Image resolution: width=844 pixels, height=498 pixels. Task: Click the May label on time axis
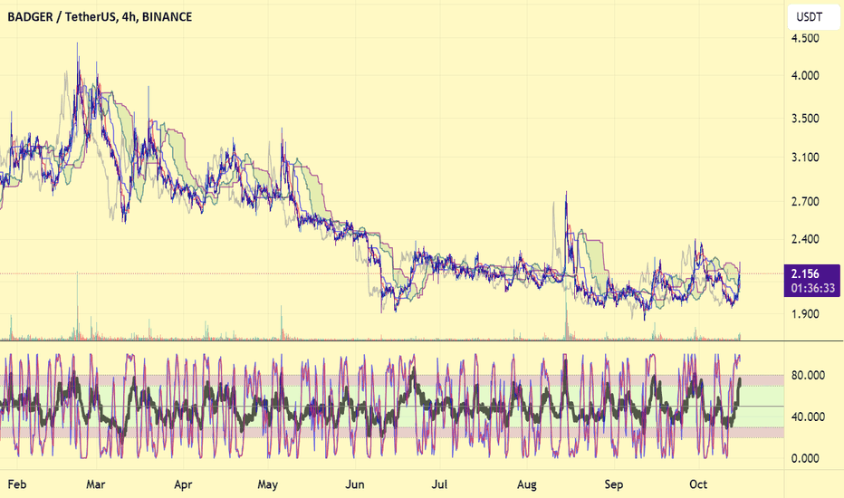point(267,484)
